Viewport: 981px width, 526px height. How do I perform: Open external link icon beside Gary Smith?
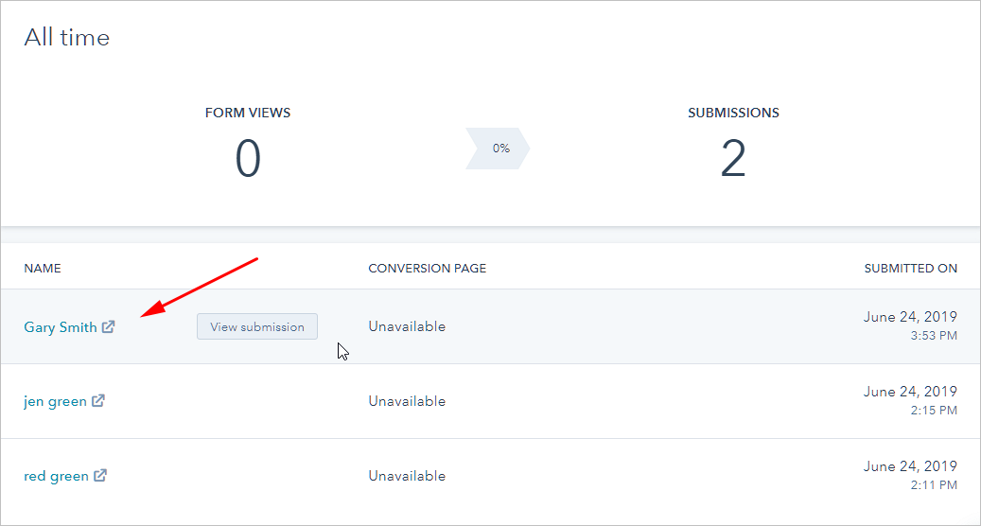pyautogui.click(x=109, y=327)
